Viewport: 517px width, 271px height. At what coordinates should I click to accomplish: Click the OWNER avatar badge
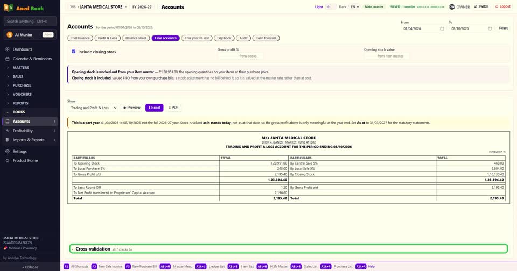(x=452, y=6)
